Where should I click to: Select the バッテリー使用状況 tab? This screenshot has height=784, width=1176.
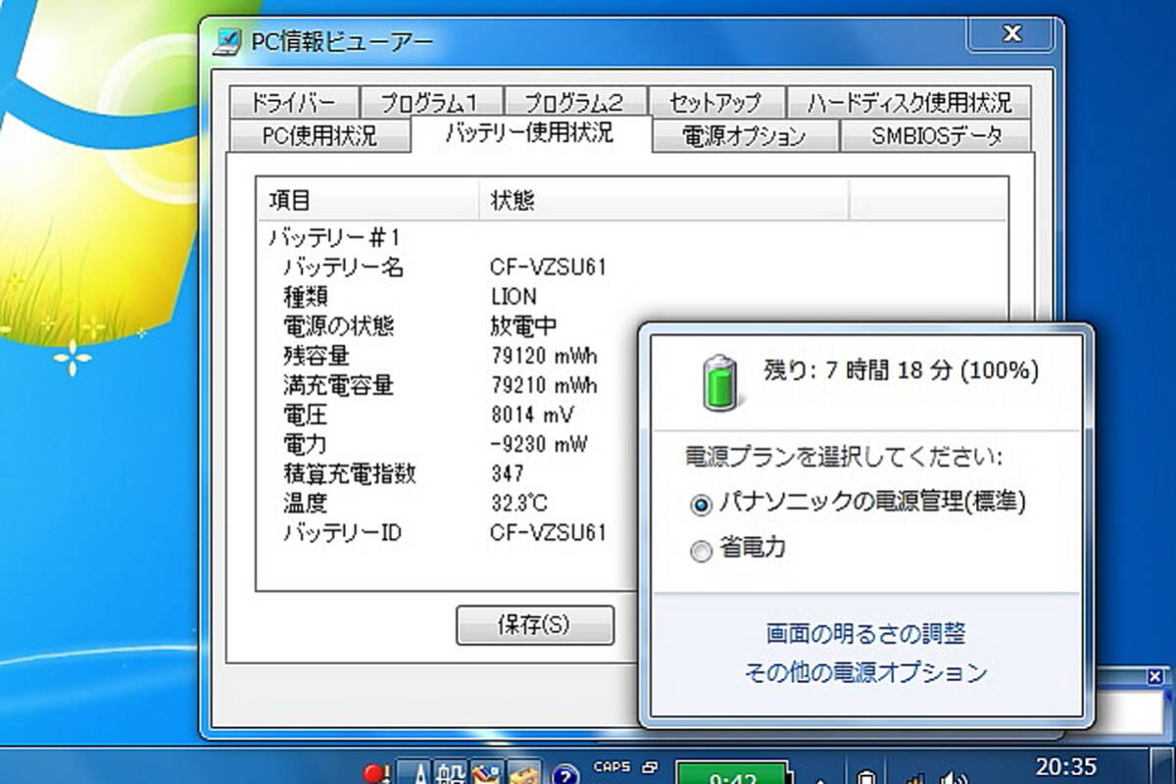point(529,133)
